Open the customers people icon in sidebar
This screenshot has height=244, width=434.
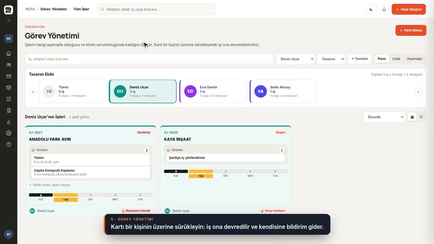click(8, 65)
